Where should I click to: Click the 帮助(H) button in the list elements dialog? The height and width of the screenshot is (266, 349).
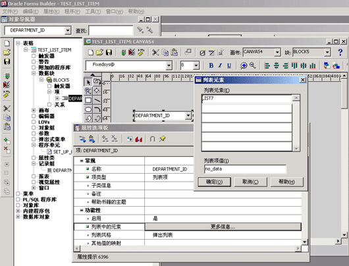286,182
